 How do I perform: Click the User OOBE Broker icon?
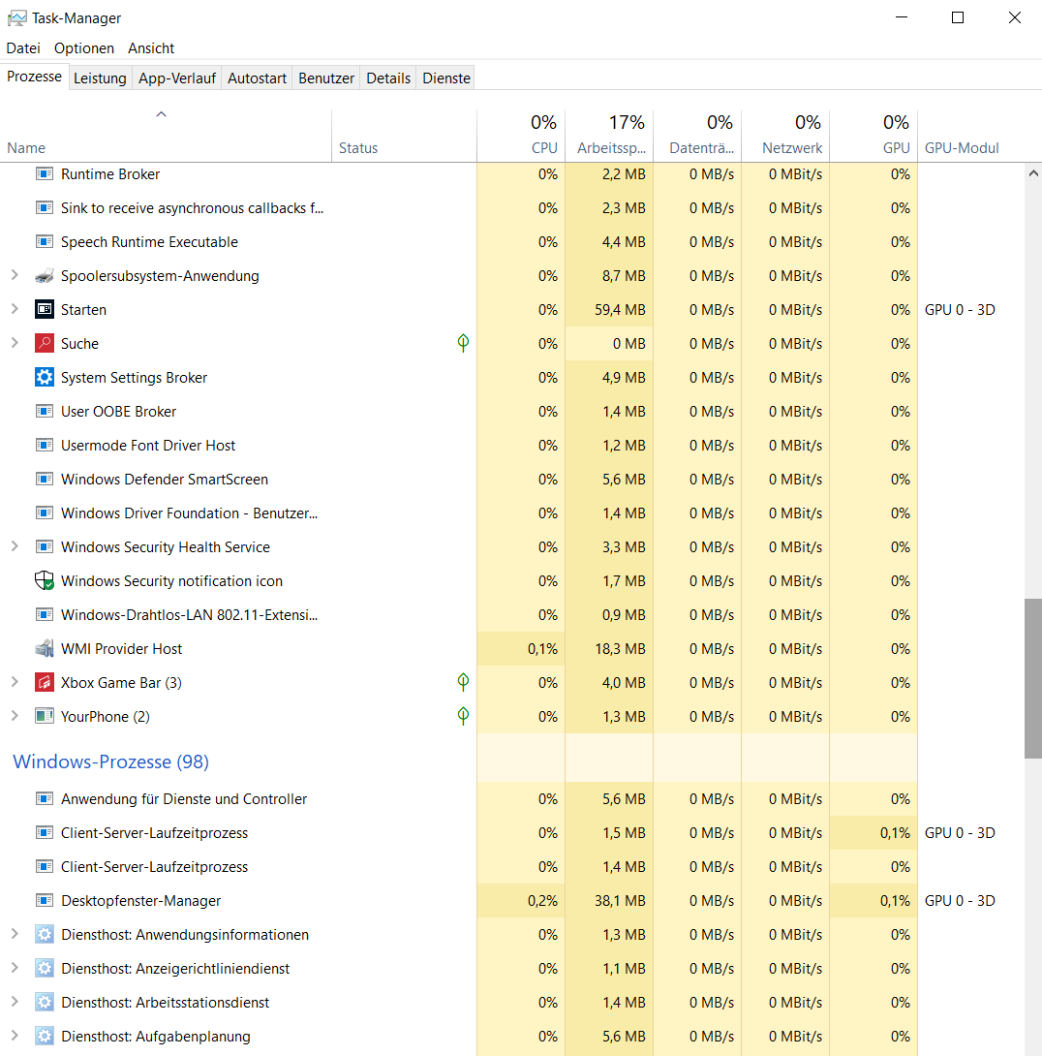tap(45, 412)
